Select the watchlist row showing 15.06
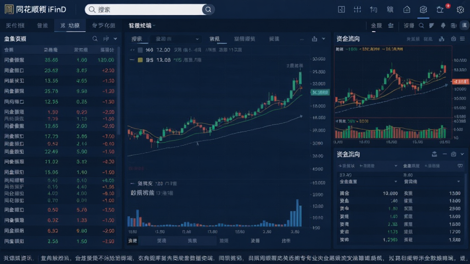470x264 pixels. [x=59, y=172]
